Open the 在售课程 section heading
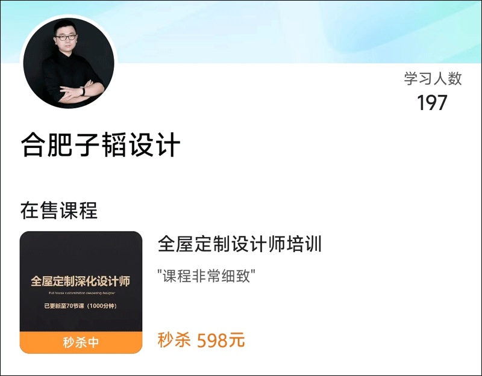 coord(58,211)
